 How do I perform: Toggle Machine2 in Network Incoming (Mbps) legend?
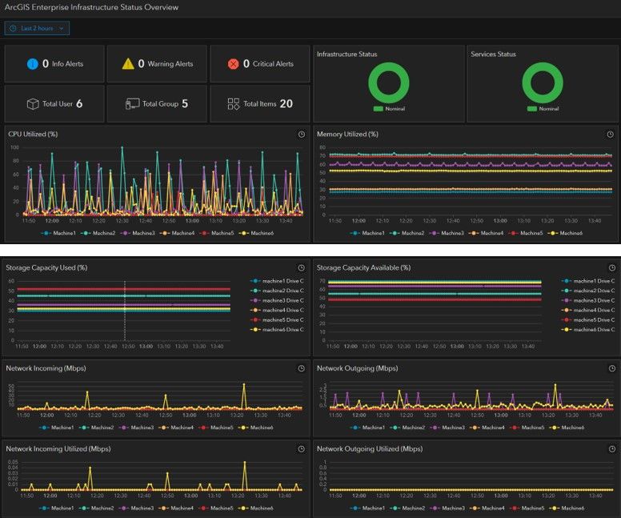pos(96,428)
